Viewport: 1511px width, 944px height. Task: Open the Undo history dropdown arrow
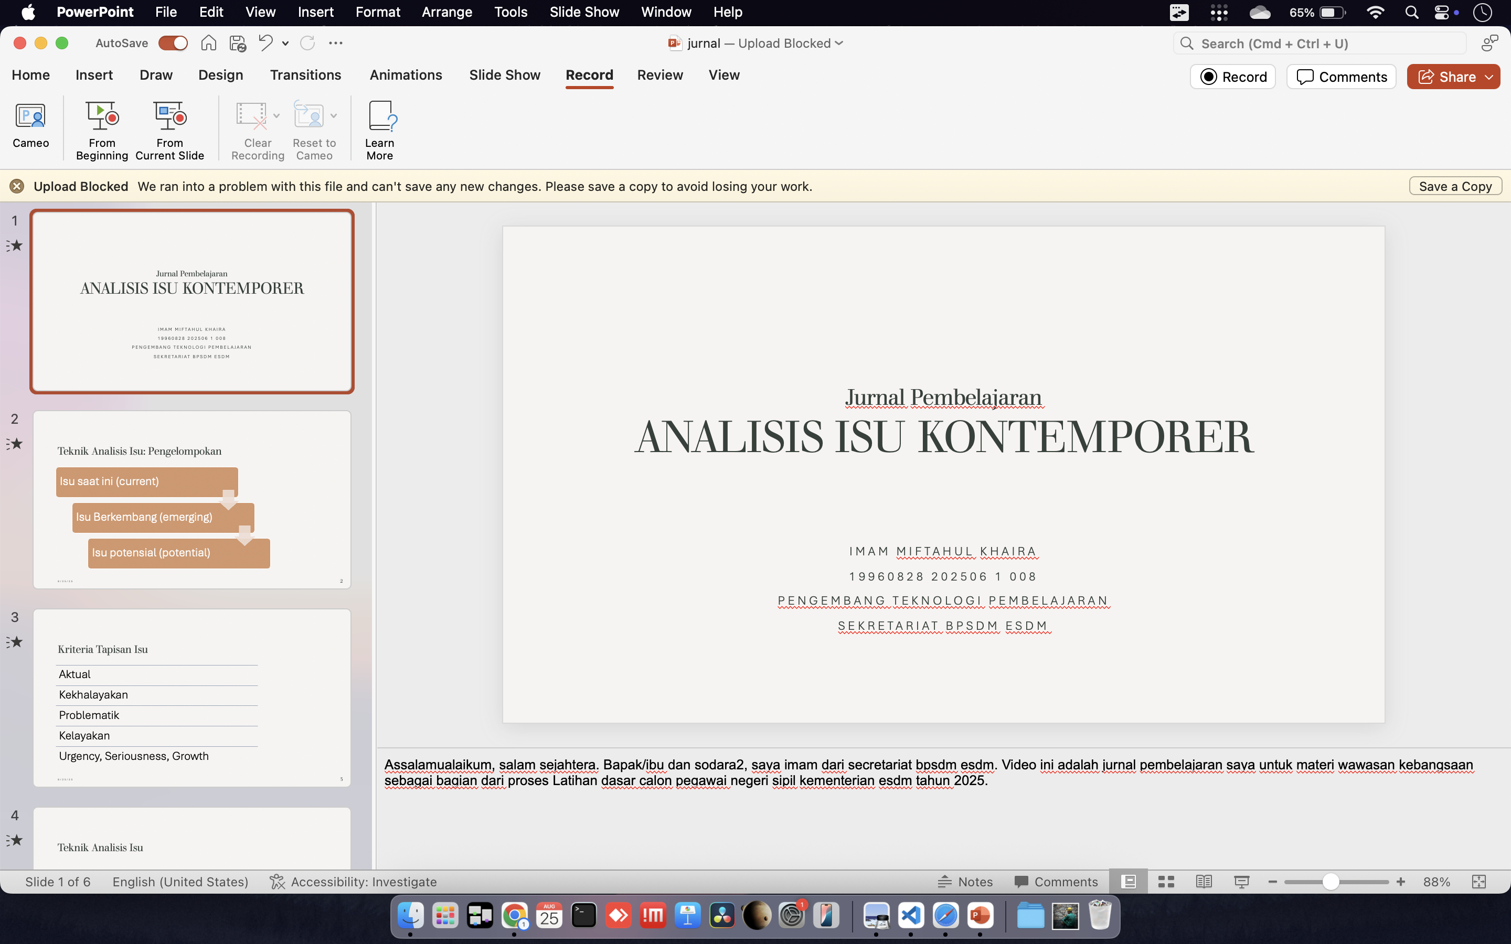click(x=285, y=44)
